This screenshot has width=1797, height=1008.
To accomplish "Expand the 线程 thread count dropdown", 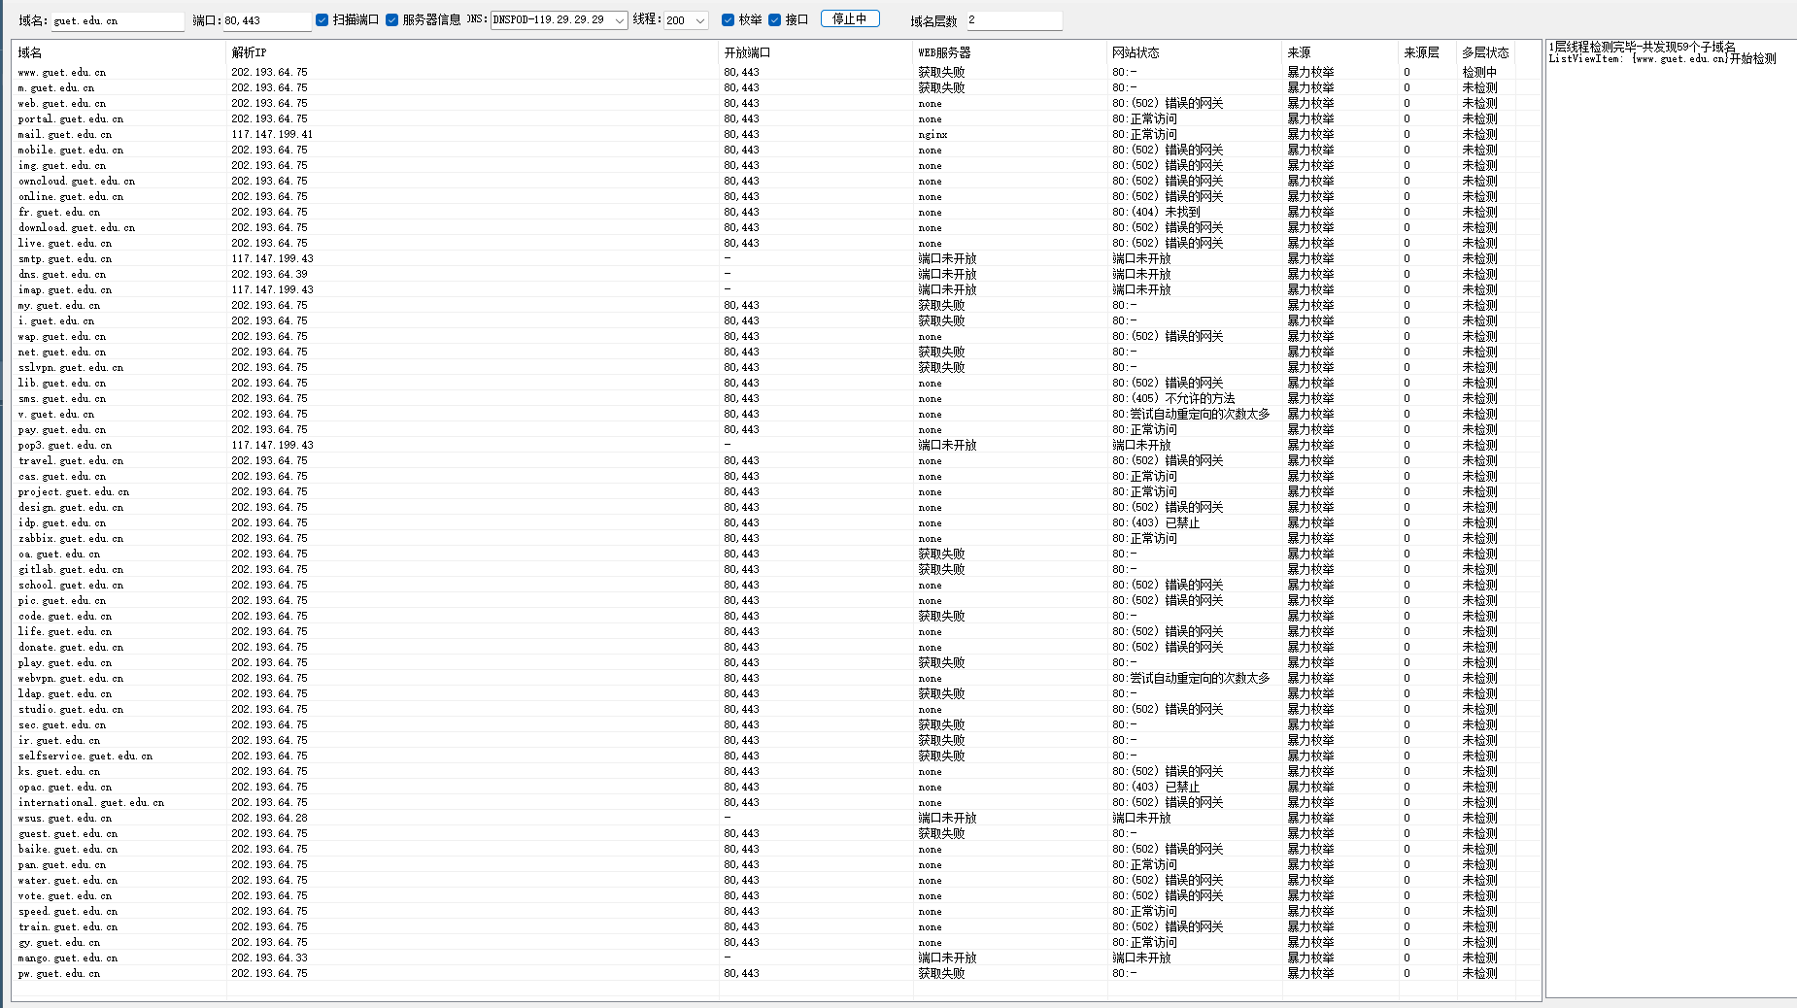I will [x=699, y=20].
